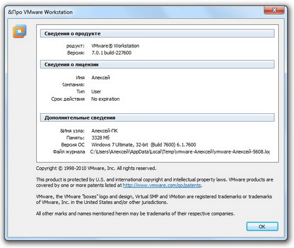
Task: Open the vmware.com/go/patents link
Action: click(x=162, y=185)
